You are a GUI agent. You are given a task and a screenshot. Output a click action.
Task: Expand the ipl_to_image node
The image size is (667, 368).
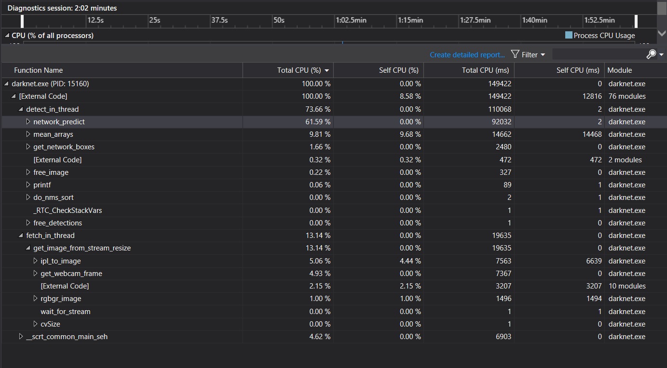(36, 260)
